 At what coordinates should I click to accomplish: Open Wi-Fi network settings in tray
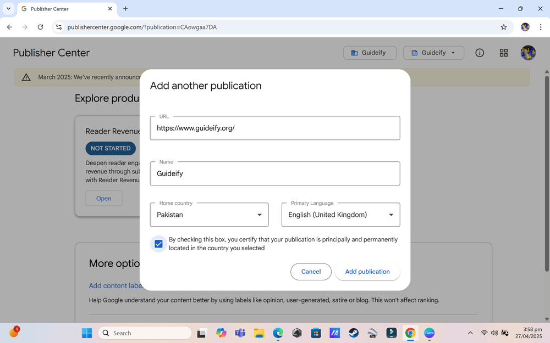point(484,333)
